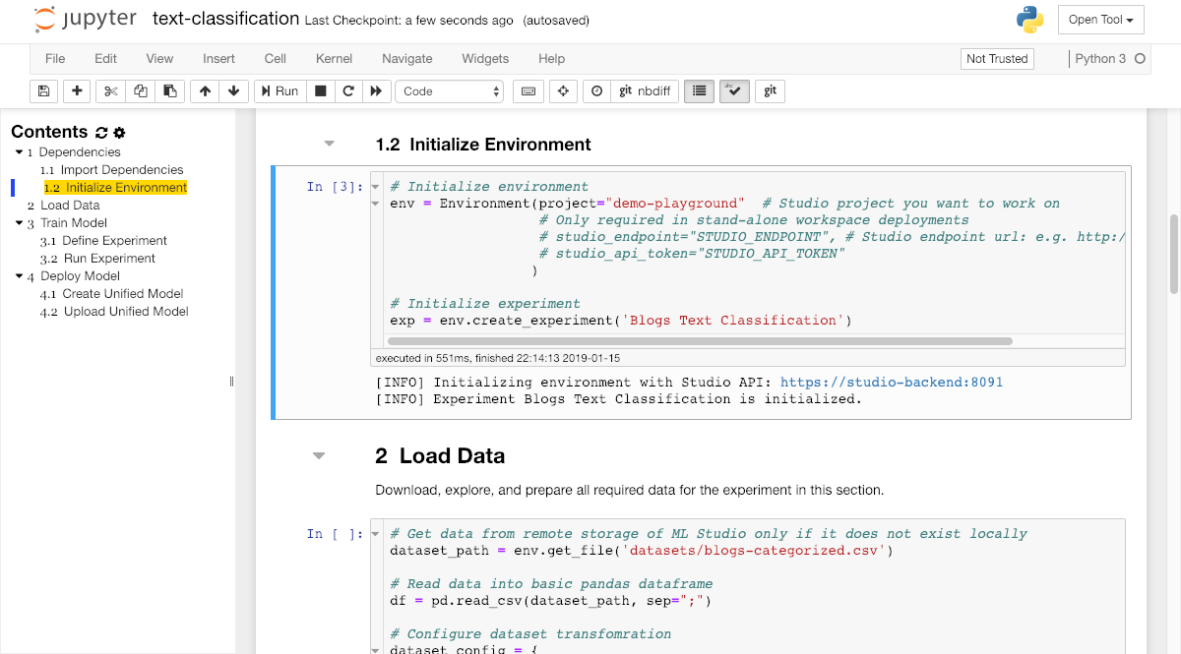Image resolution: width=1181 pixels, height=654 pixels.
Task: Collapse the Load Data section heading
Action: pyautogui.click(x=318, y=456)
